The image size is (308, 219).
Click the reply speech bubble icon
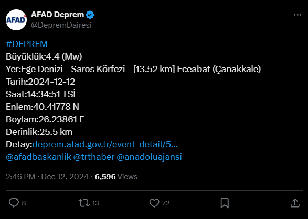point(14,203)
